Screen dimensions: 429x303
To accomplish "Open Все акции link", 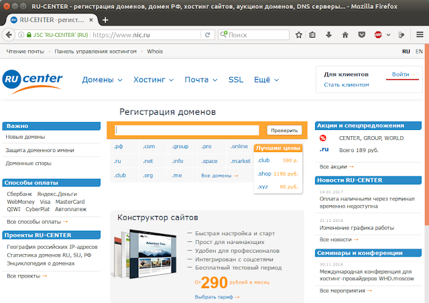I will click(x=336, y=167).
